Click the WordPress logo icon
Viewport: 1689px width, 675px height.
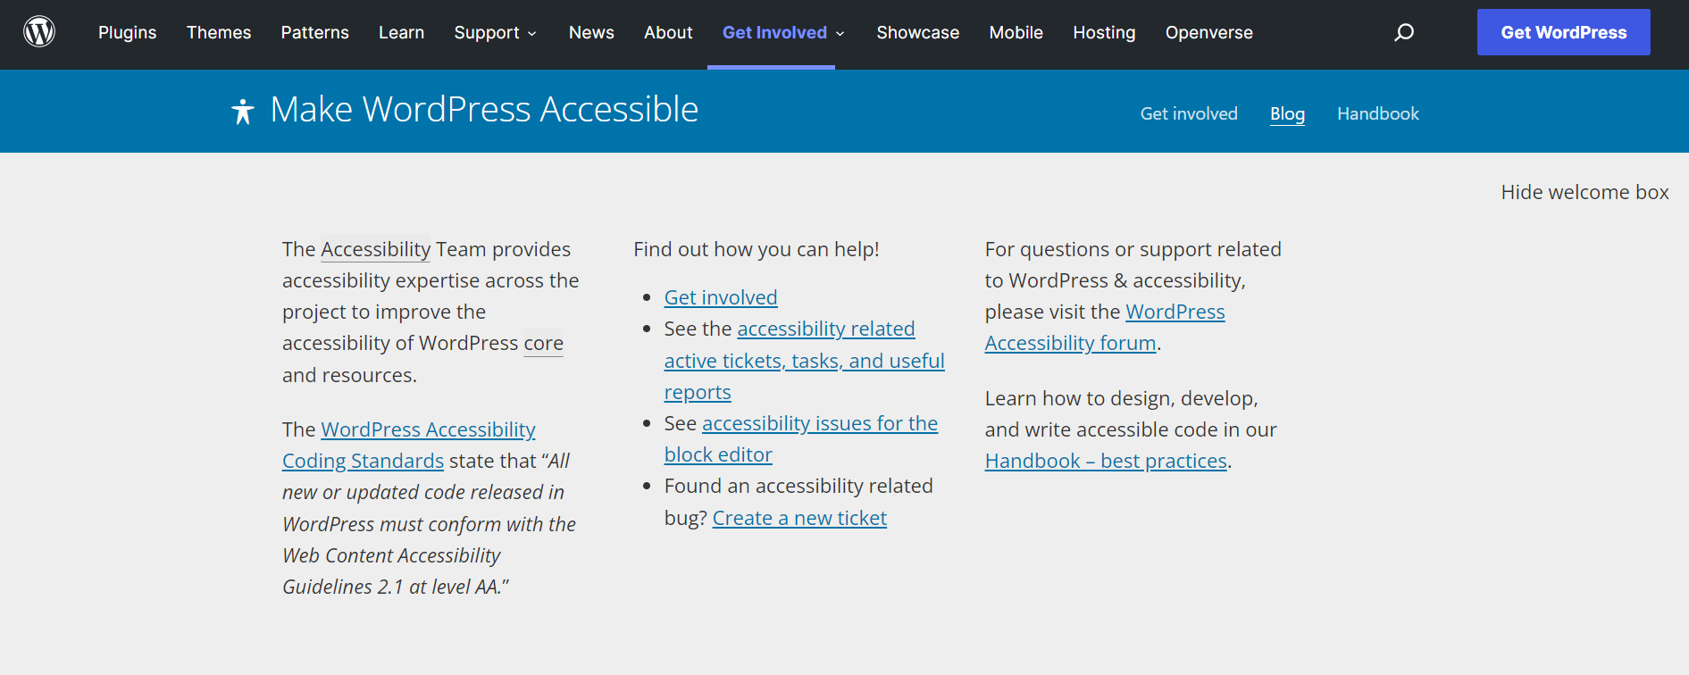39,32
